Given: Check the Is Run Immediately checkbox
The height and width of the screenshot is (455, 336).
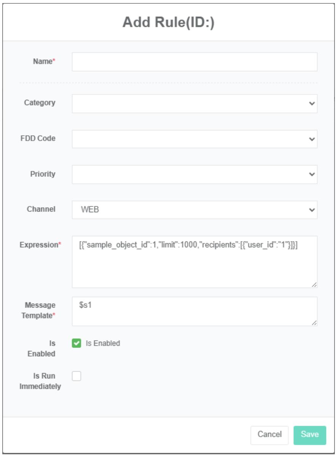Looking at the screenshot, I should click(x=77, y=376).
